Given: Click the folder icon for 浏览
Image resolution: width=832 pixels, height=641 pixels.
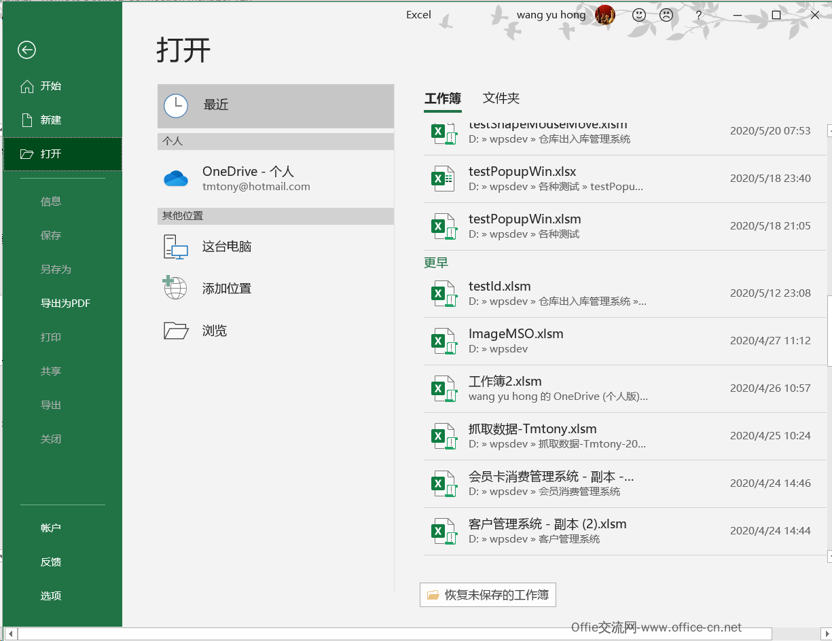Looking at the screenshot, I should pyautogui.click(x=176, y=331).
